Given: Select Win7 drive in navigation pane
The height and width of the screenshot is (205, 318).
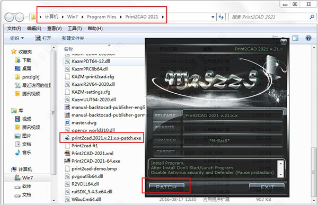Looking at the screenshot, I should point(23,178).
